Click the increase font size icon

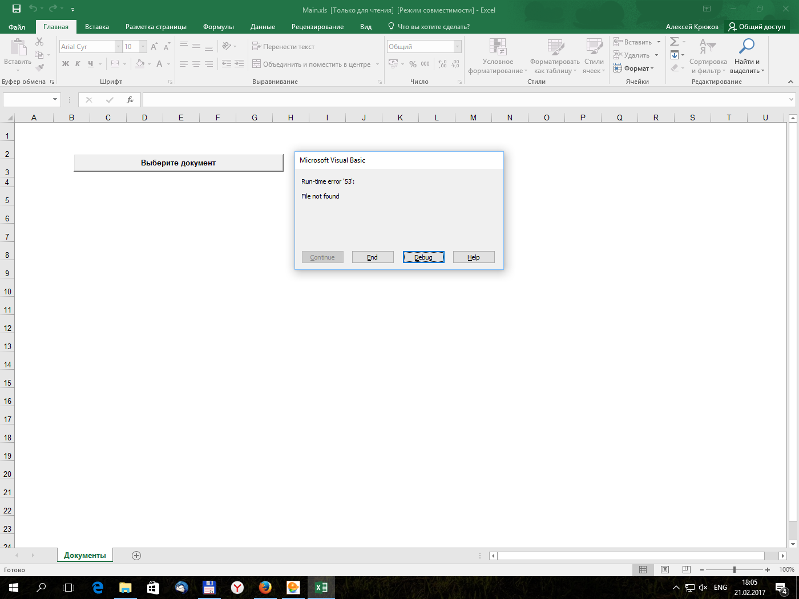154,46
